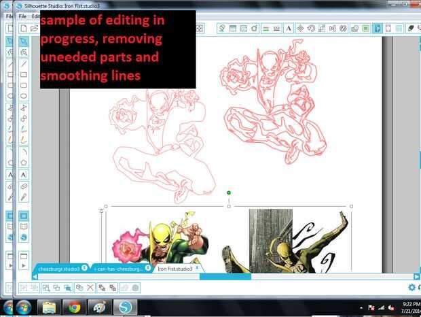Open the Fill Pattern window

(x=243, y=29)
